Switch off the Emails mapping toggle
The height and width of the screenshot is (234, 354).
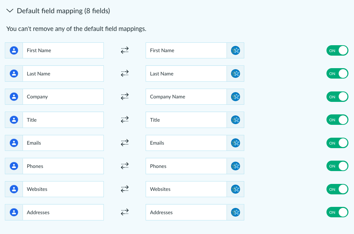(x=337, y=143)
